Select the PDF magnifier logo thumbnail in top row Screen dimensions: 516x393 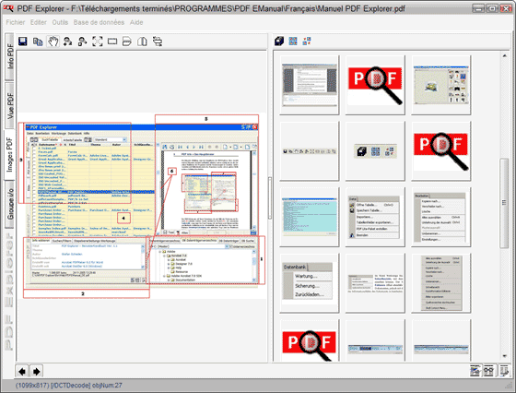tap(375, 85)
